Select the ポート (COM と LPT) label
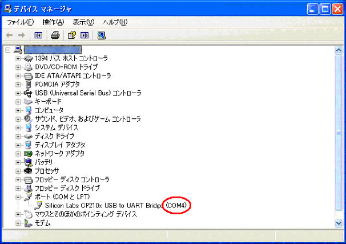Image resolution: width=346 pixels, height=244 pixels. click(62, 197)
